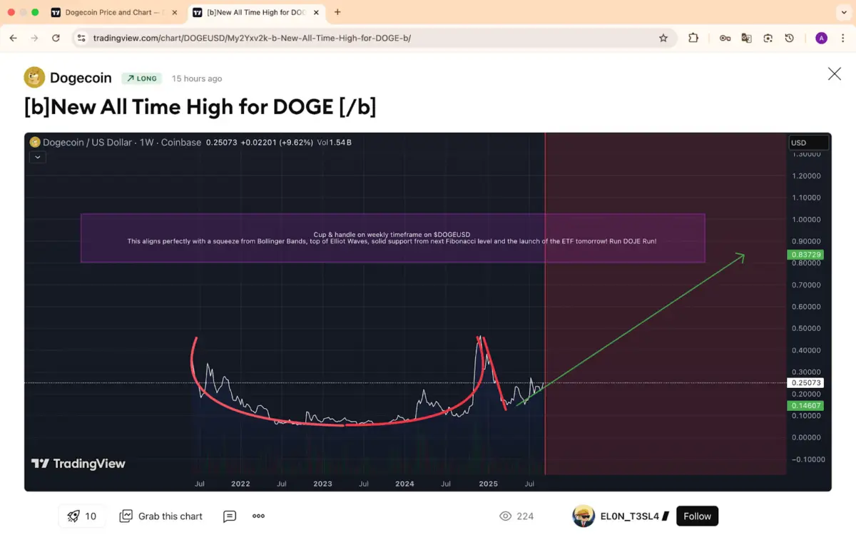Open the three-dot more options menu below chart
The height and width of the screenshot is (535, 856).
pos(258,516)
